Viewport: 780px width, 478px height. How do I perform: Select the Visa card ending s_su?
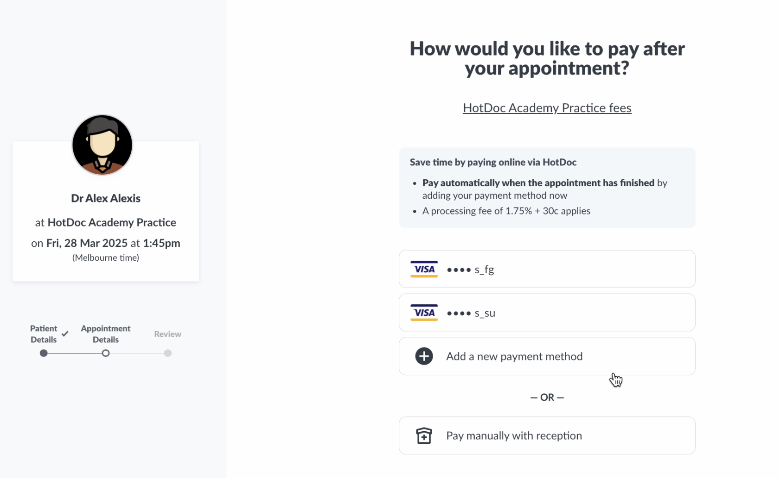click(547, 313)
